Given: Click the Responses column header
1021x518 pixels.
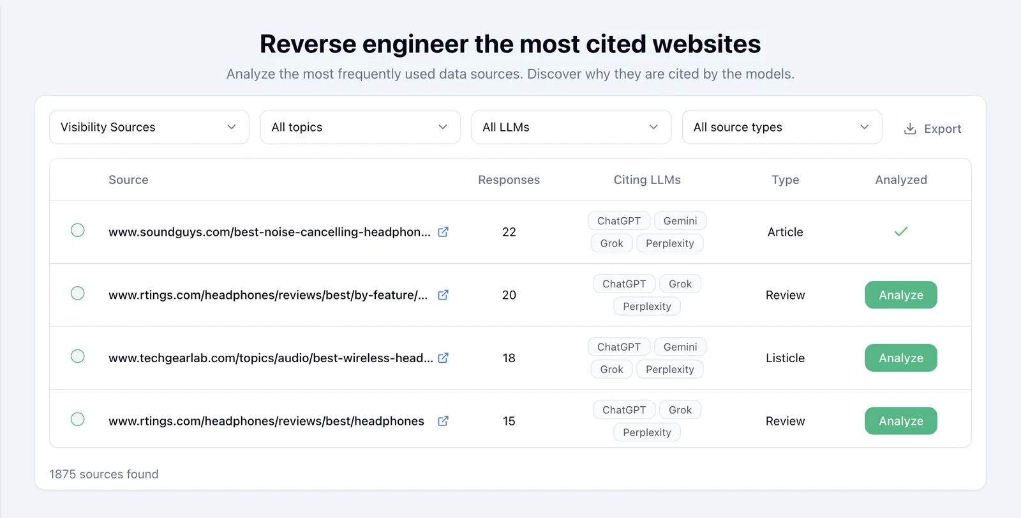Looking at the screenshot, I should click(509, 180).
